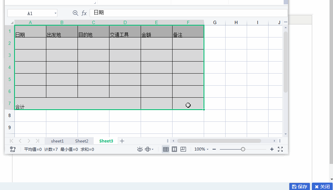The width and height of the screenshot is (333, 190).
Task: Click the select-all corner triangle
Action: click(12, 23)
